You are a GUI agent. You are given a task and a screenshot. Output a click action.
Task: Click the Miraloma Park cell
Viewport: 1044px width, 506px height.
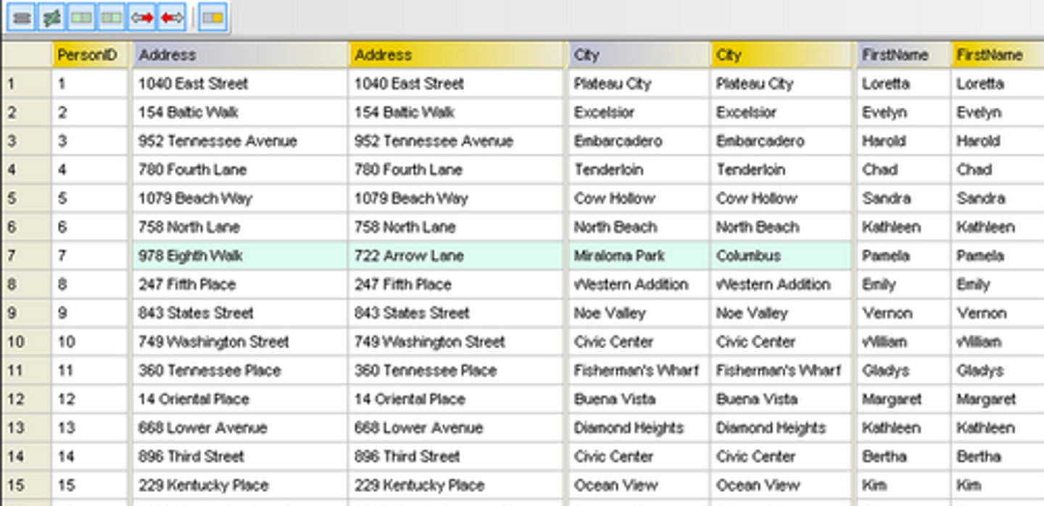638,256
